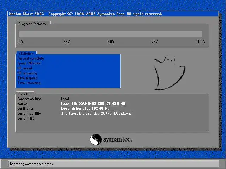Click the 75% progress marker
Image resolution: width=226 pixels, height=169 pixels.
pyautogui.click(x=155, y=42)
